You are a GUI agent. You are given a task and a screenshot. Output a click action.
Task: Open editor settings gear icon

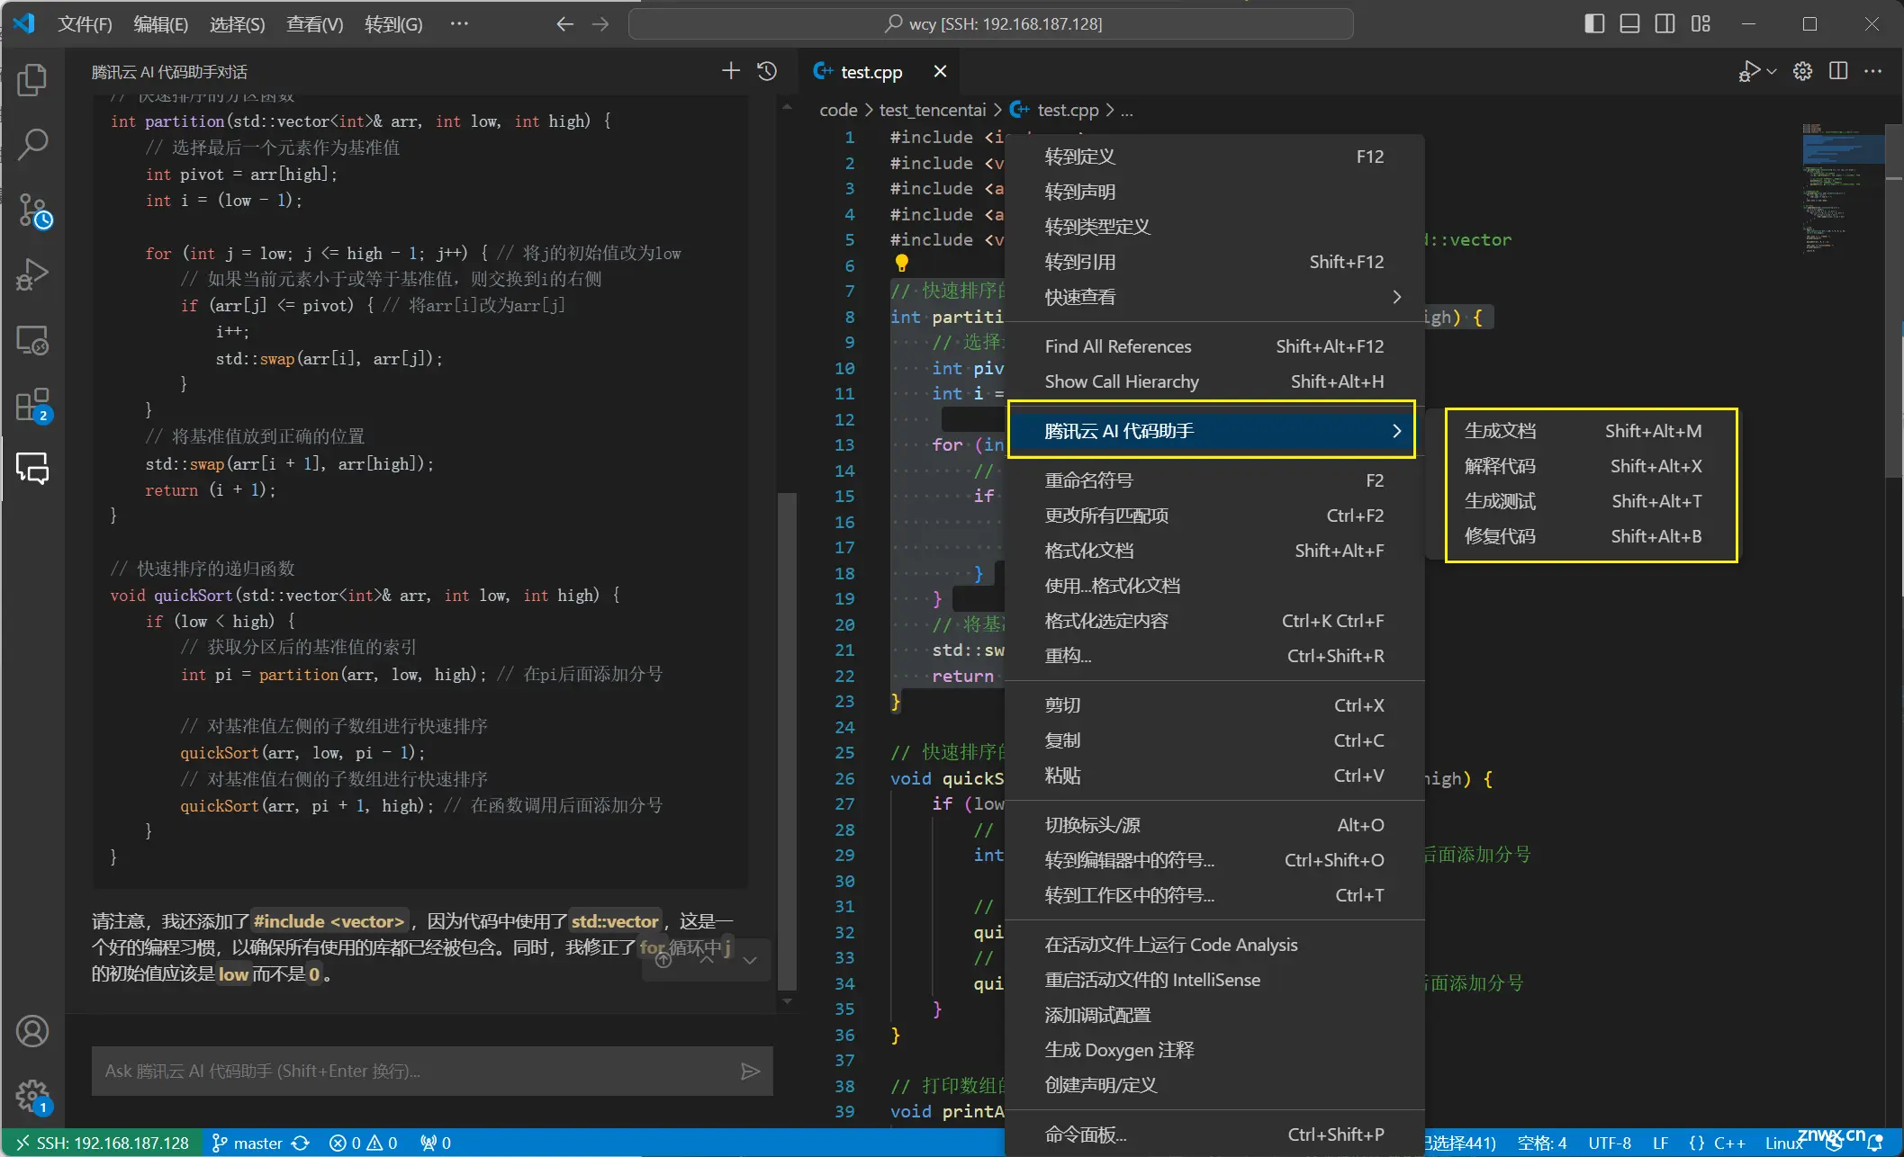(x=1802, y=71)
